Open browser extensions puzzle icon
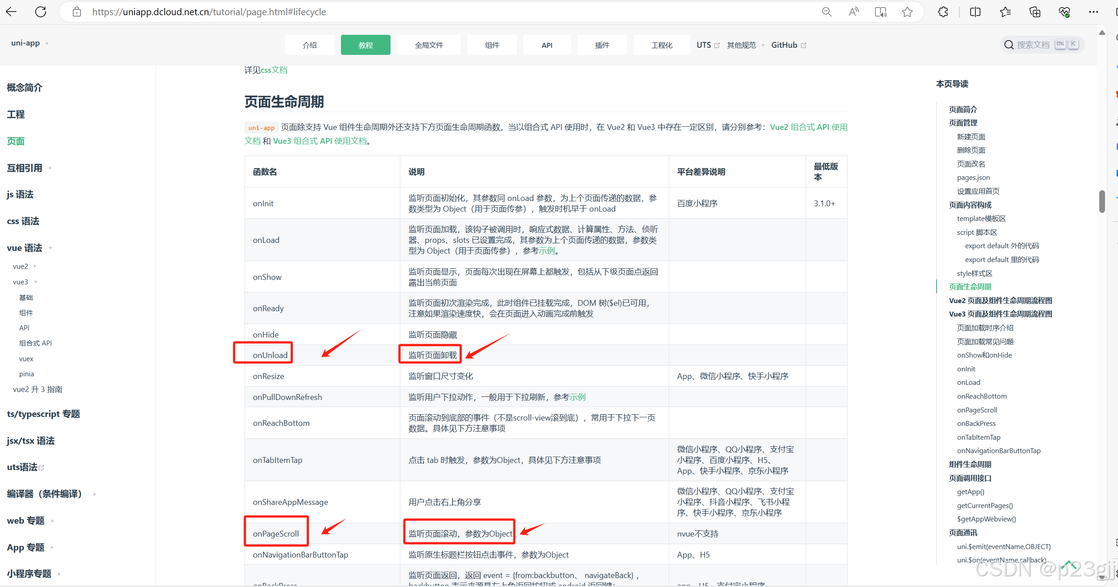Viewport: 1118px width, 587px height. coord(943,12)
